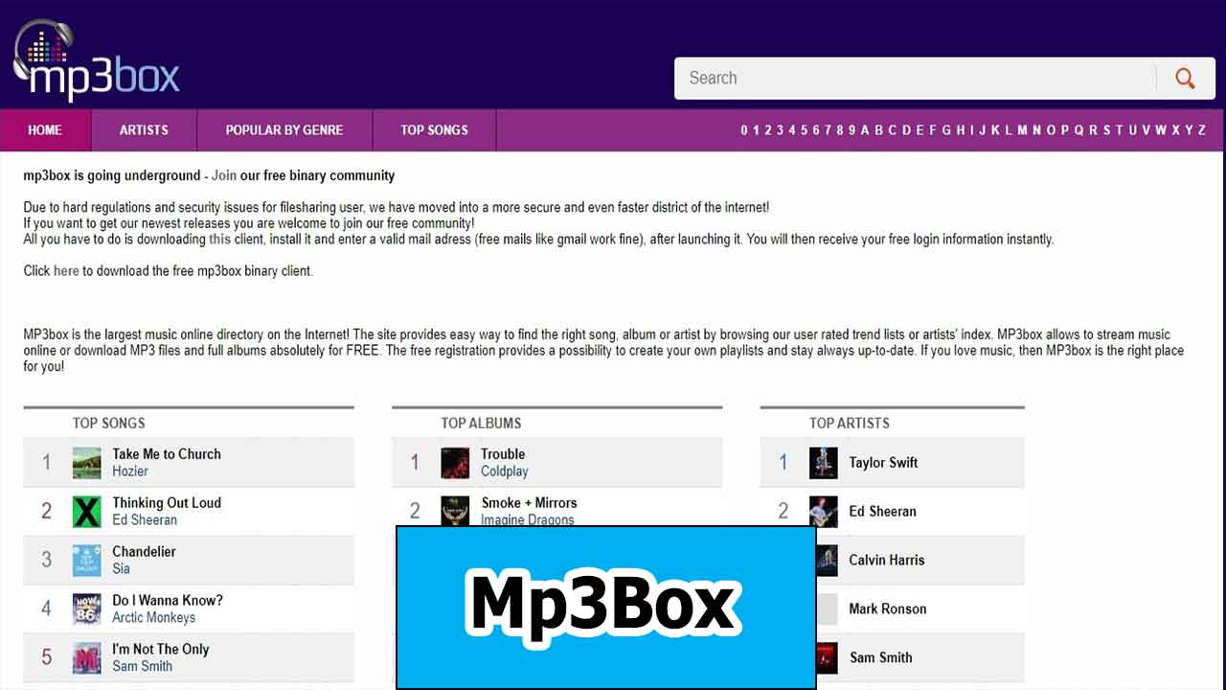Browse artists by letter M
The width and height of the screenshot is (1226, 690).
pyautogui.click(x=1022, y=130)
